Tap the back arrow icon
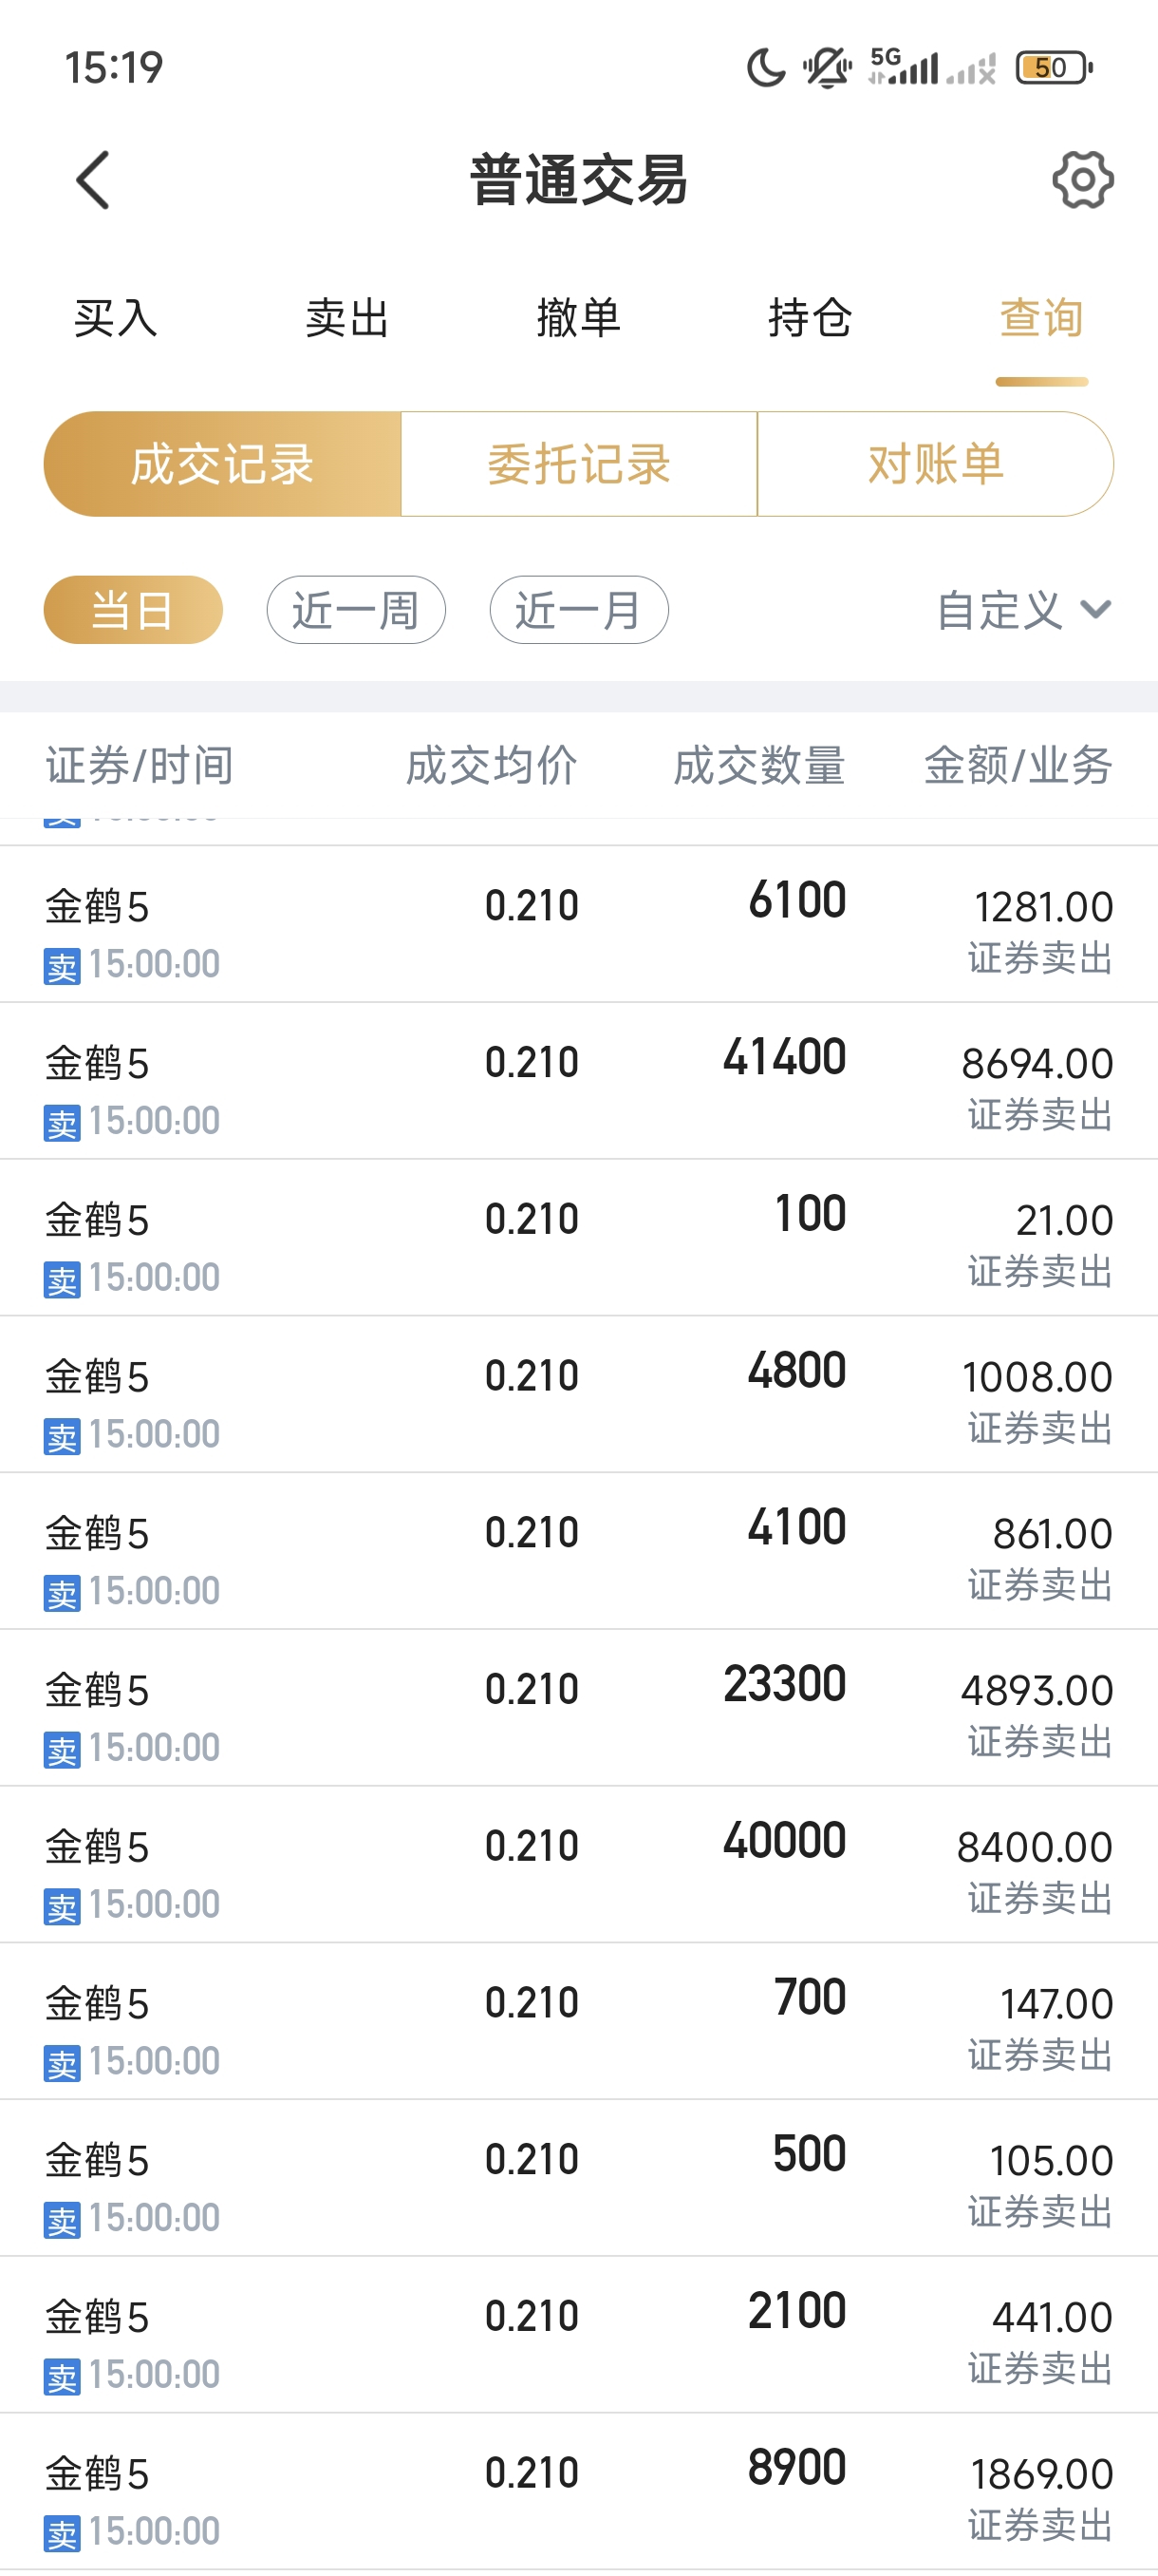Viewport: 1158px width, 2576px height. pyautogui.click(x=93, y=181)
